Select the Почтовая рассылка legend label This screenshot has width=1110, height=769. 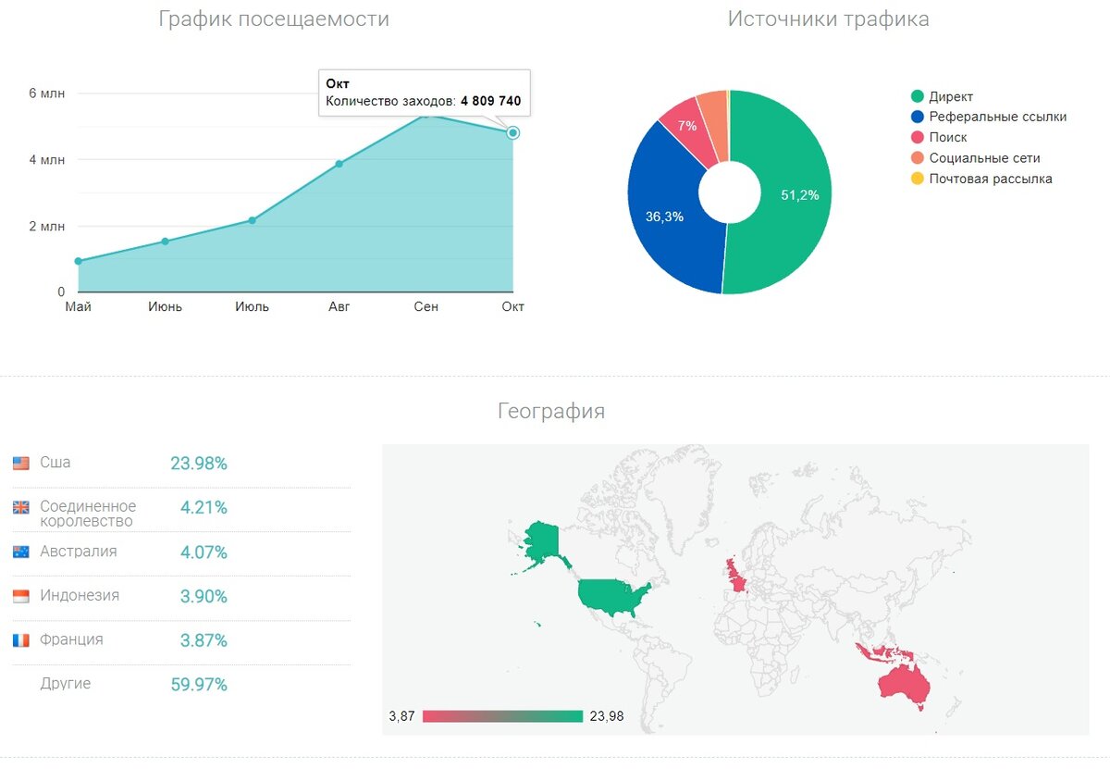[991, 179]
